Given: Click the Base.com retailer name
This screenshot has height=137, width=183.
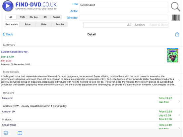Looking at the screenshot, I should (8, 98).
